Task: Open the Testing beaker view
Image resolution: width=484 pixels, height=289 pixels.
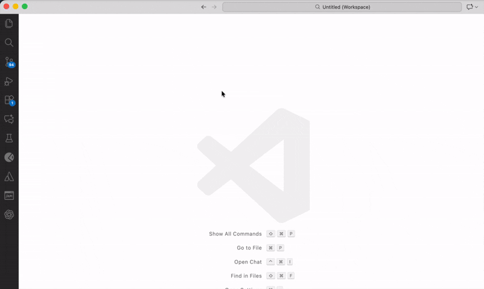Action: tap(9, 138)
